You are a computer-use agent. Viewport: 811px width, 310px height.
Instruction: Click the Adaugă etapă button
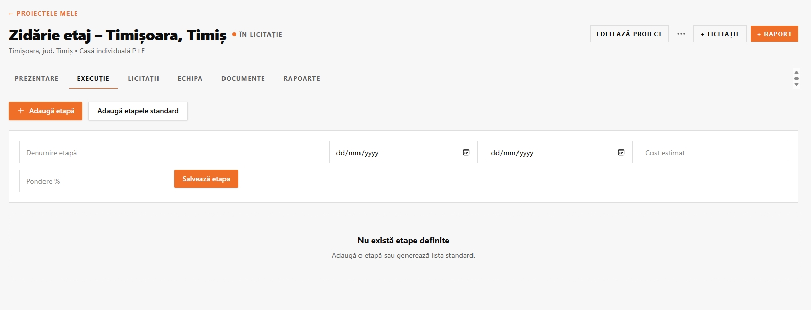click(46, 111)
